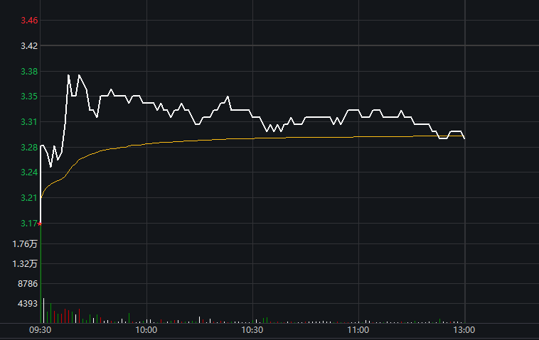The height and width of the screenshot is (340, 539).
Task: Click the 3.42 price axis label
Action: tap(29, 46)
